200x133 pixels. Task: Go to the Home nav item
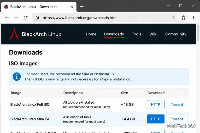91,34
